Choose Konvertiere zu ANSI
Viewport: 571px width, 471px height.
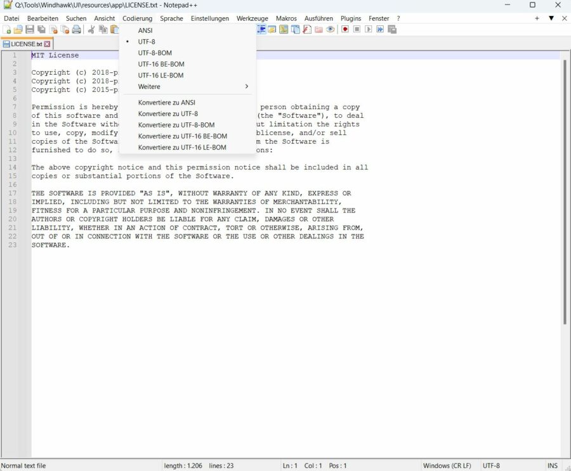coord(167,102)
